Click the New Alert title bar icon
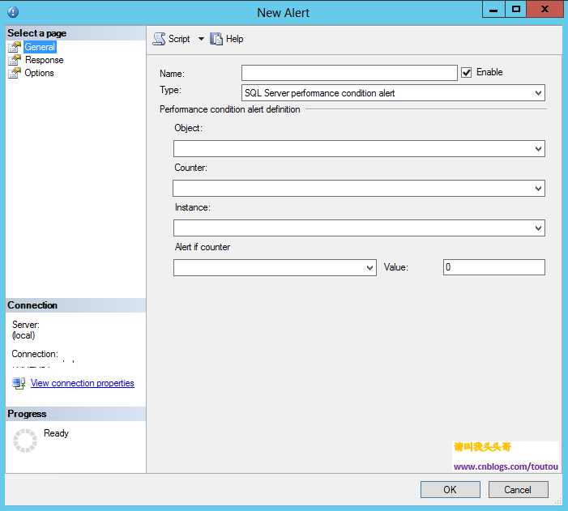Viewport: 568px width, 511px height. [x=13, y=12]
